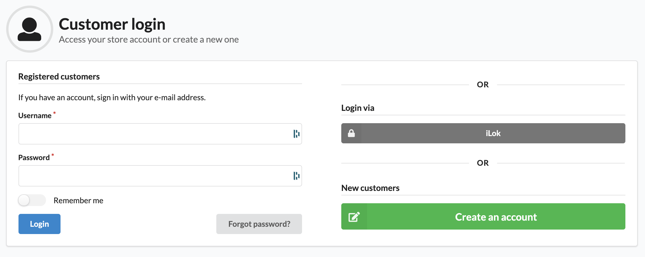Click the Password field label
Viewport: 645px width, 257px height.
(34, 158)
